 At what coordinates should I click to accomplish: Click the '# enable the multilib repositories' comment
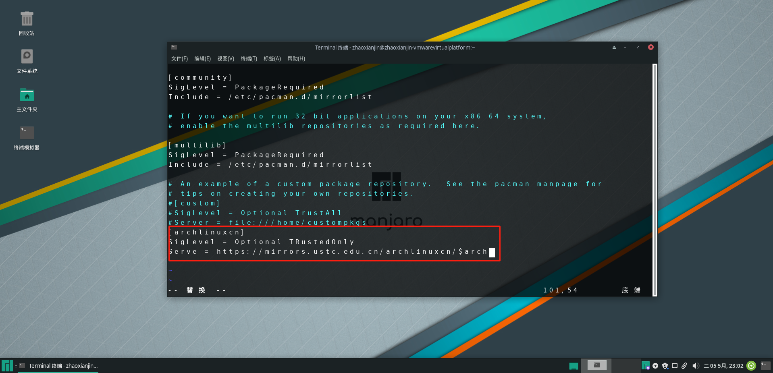click(x=324, y=126)
